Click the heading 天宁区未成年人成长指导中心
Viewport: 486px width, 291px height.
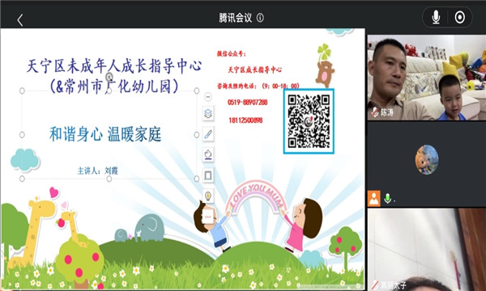click(114, 65)
